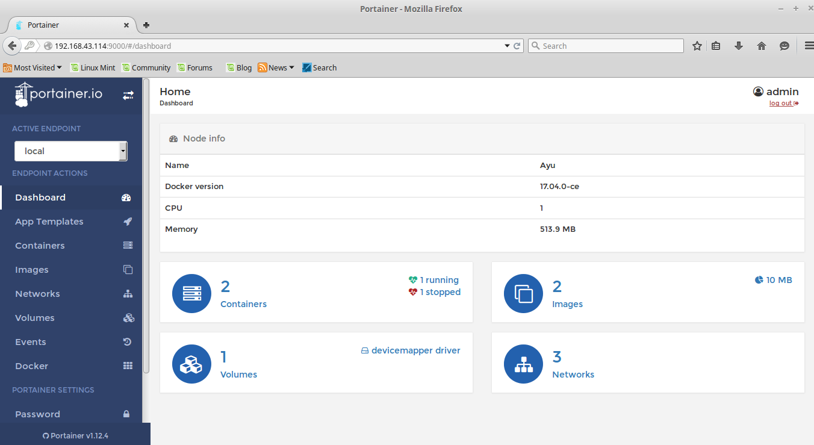814x445 pixels.
Task: Click the Containers icon in the sidebar
Action: click(128, 245)
